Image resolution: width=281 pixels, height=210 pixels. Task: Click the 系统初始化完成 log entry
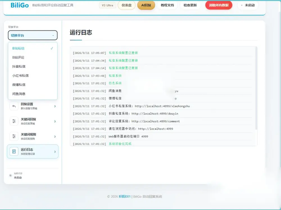coord(162,144)
